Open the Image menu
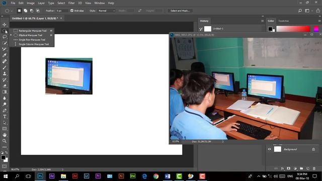This screenshot has width=322, height=181. click(x=31, y=3)
